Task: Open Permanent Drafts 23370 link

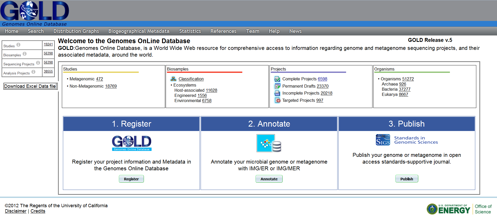Action: coord(323,86)
